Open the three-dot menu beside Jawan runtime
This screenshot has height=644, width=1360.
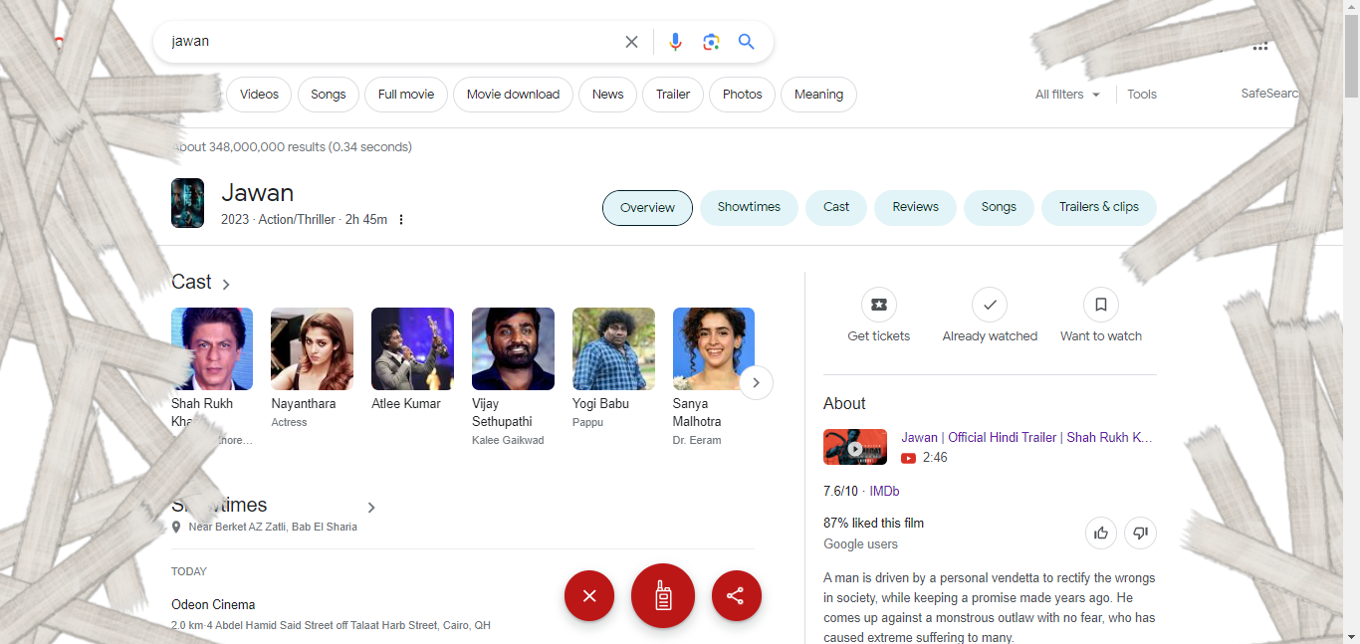401,220
